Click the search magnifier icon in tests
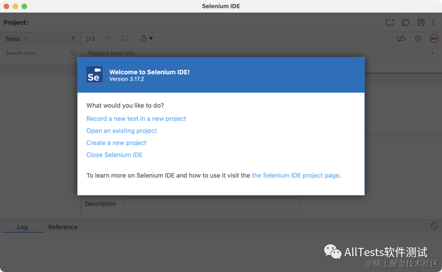Viewport: 442px width, 272px height. 73,53
